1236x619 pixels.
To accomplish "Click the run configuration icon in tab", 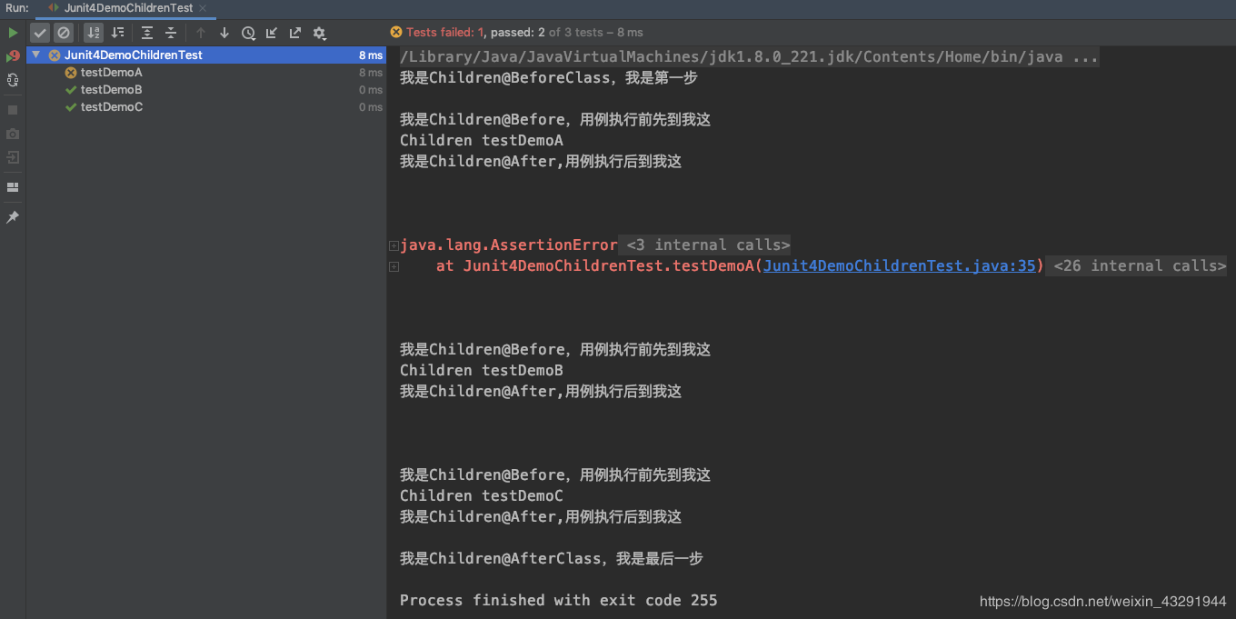I will 54,8.
